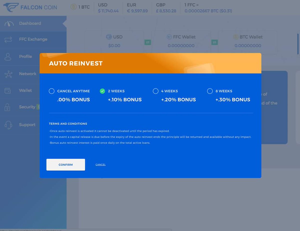The image size is (300, 231).
Task: Choose the 4 weeks +.20% bonus option
Action: point(156,91)
